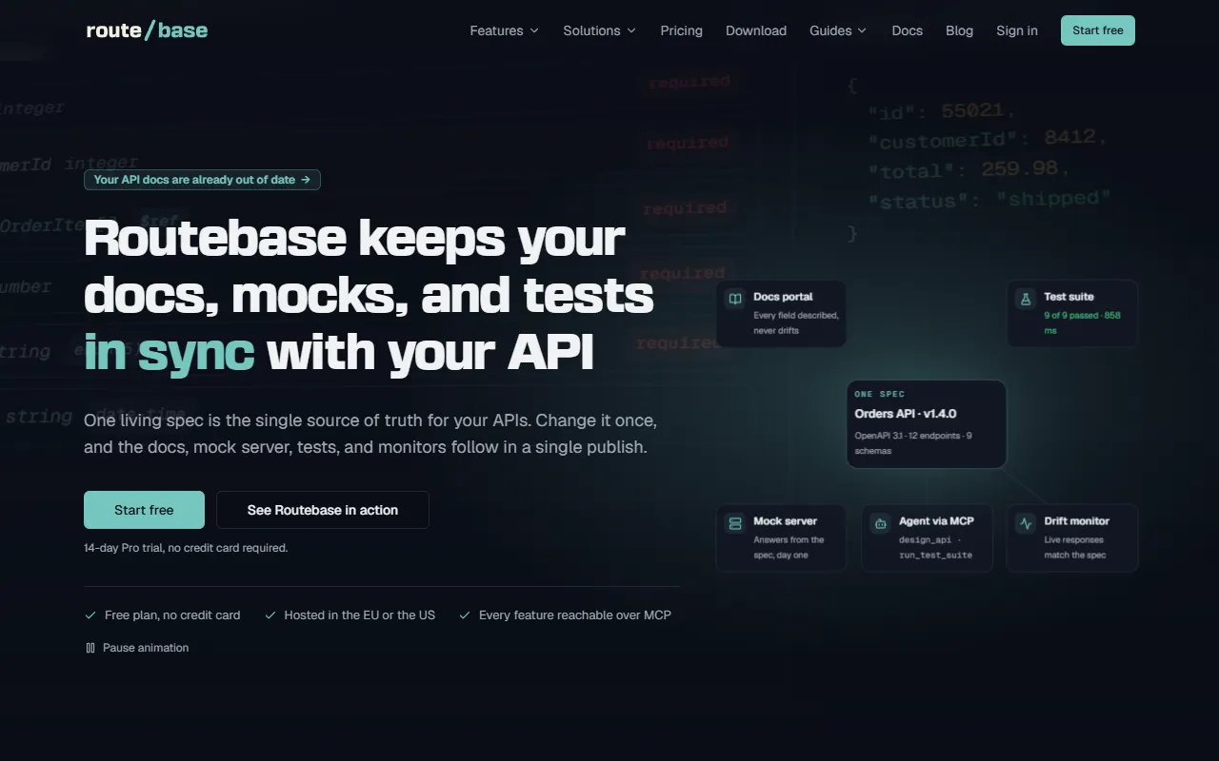Go to the route/base logo home
This screenshot has height=761, width=1219.
[147, 30]
